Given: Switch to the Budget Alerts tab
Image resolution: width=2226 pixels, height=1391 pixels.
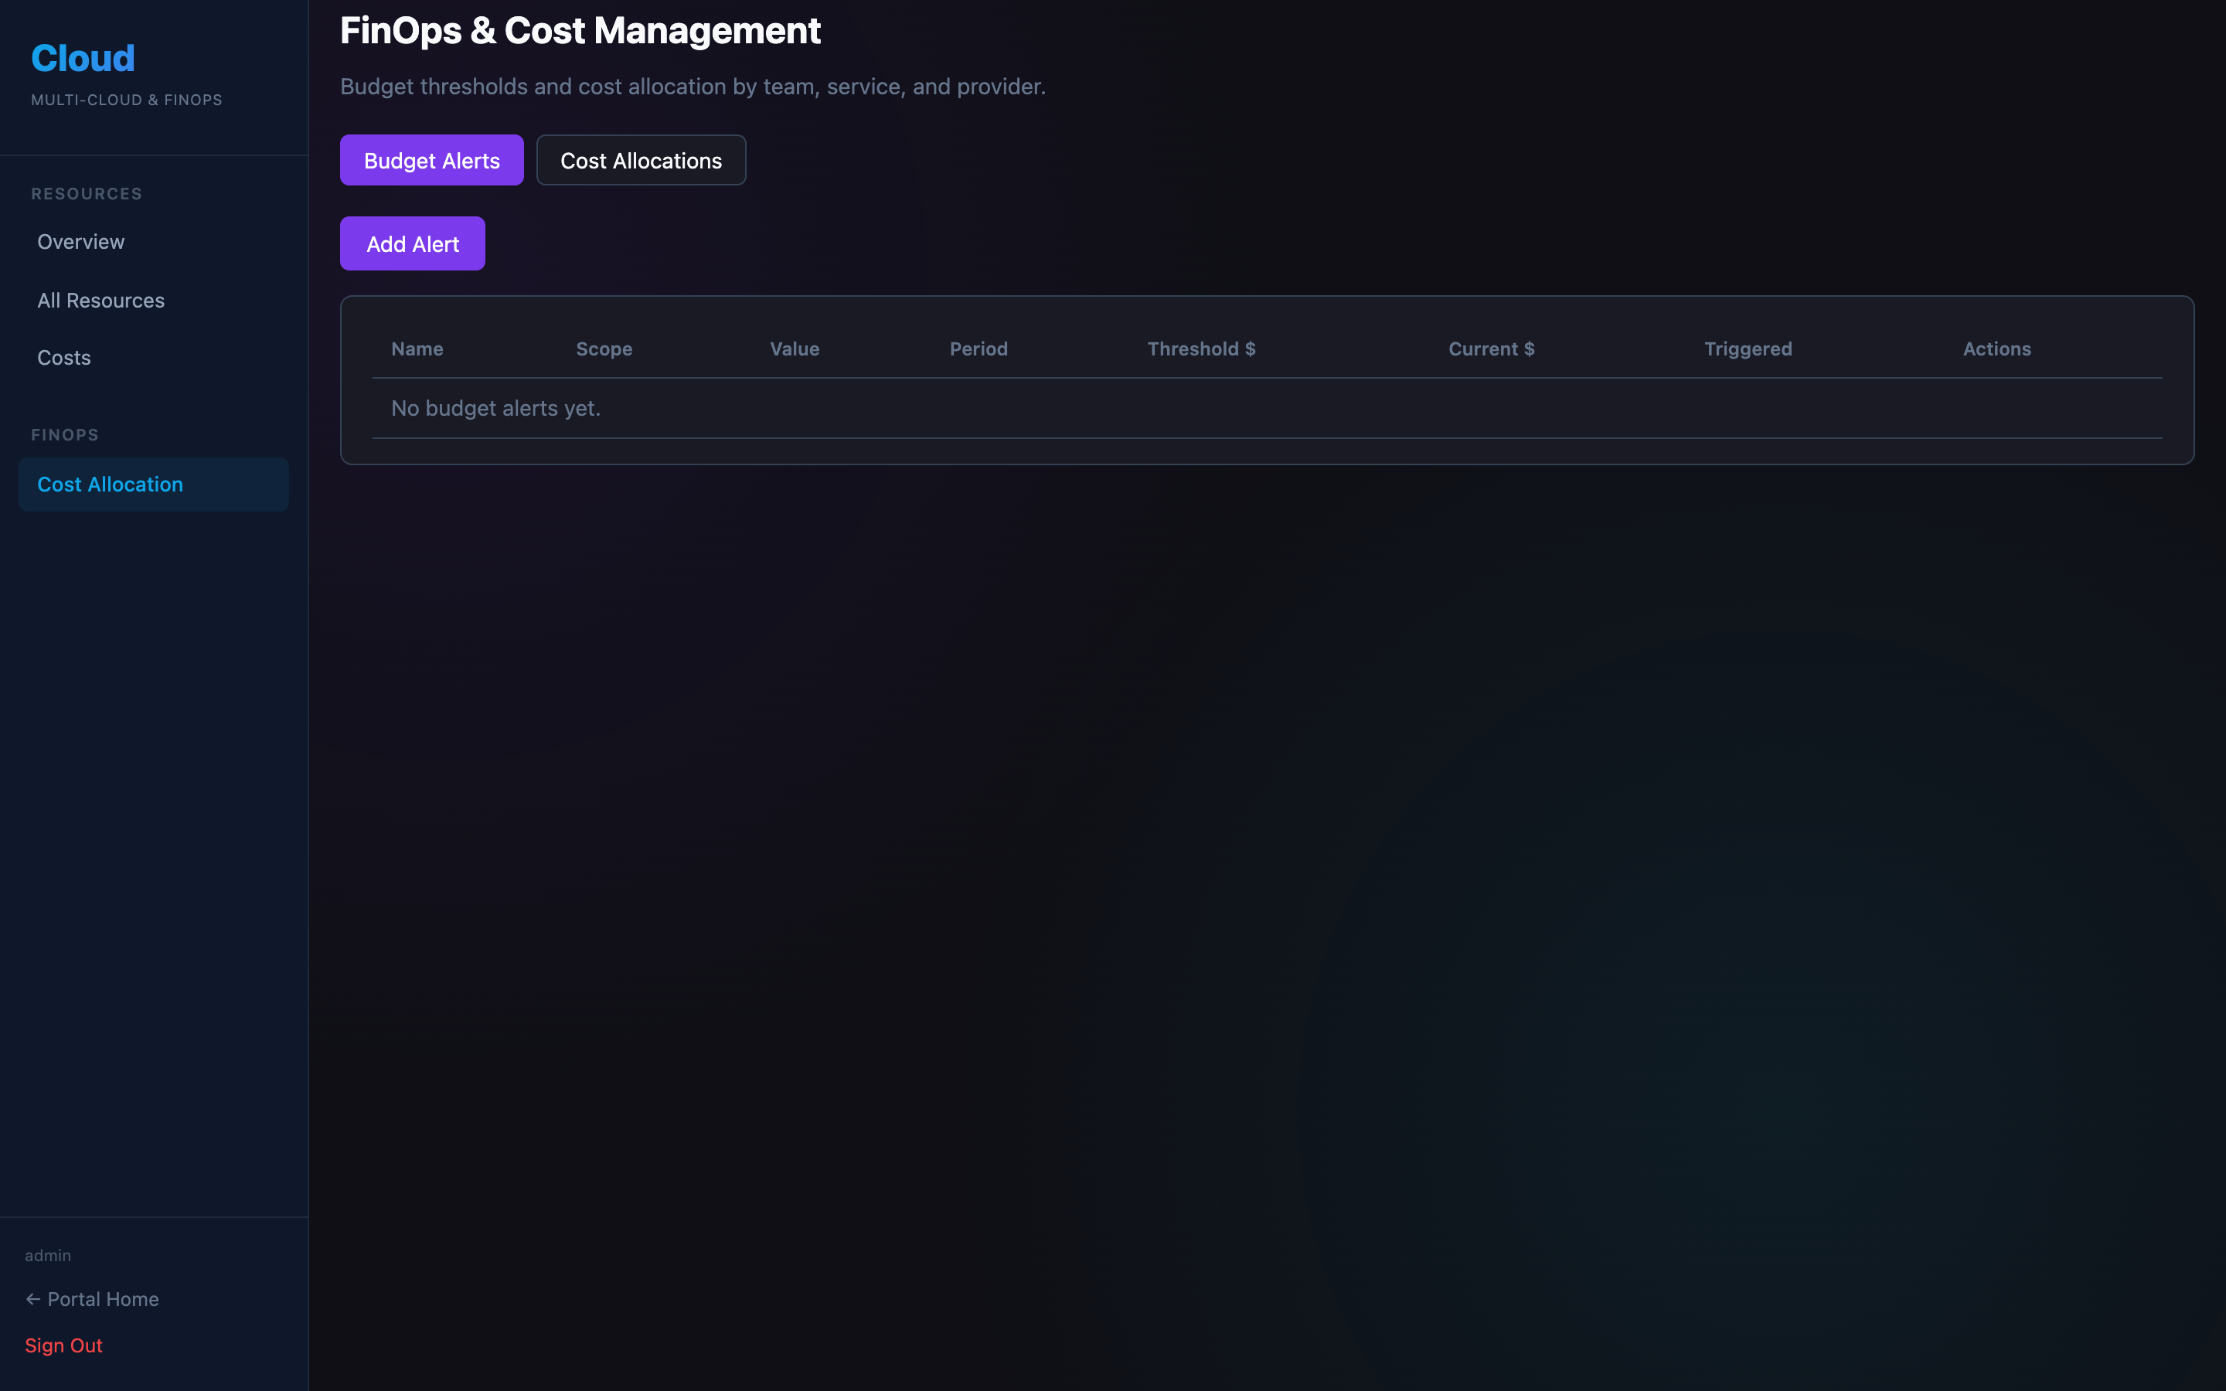Looking at the screenshot, I should click(431, 161).
